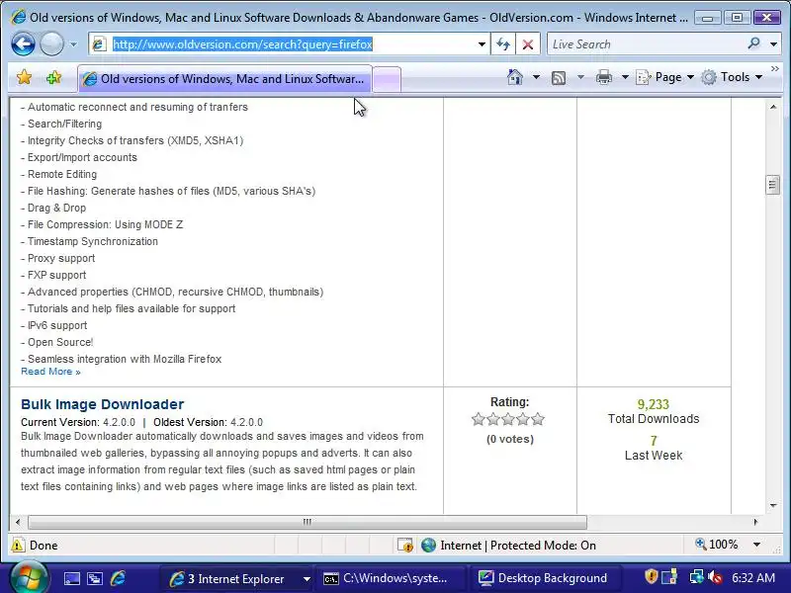This screenshot has height=593, width=791.
Task: Click the RSS Feeds icon
Action: (x=559, y=78)
